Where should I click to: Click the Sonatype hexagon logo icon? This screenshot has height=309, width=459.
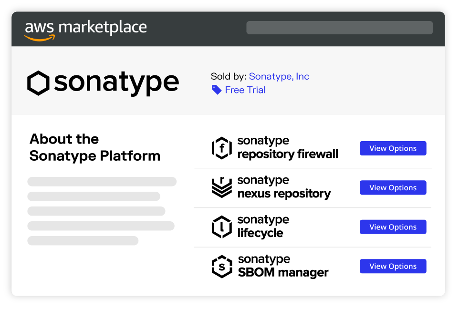coord(38,83)
